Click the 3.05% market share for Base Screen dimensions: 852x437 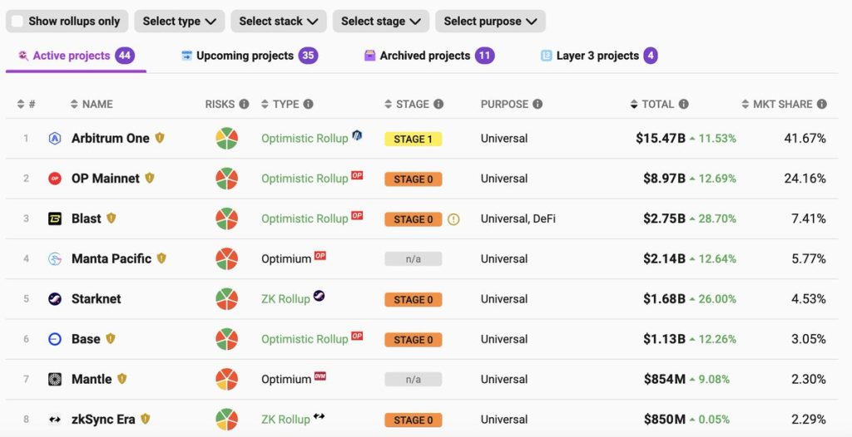click(x=809, y=339)
